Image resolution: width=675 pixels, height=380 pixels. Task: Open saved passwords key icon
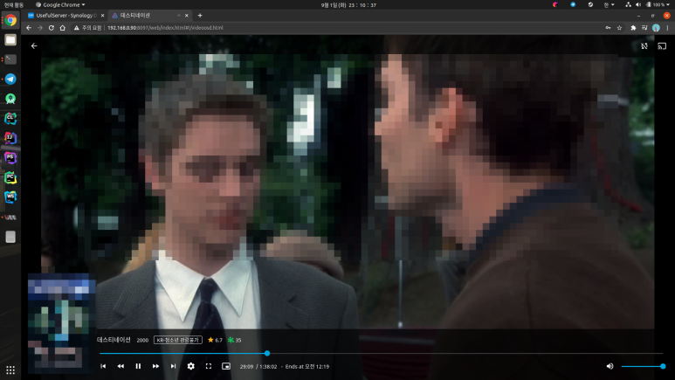tap(608, 28)
